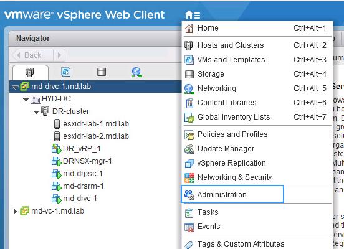Image resolution: width=344 pixels, height=249 pixels.
Task: Click the esxidr-lab-1.md.lab host icon
Action: [x=57, y=124]
